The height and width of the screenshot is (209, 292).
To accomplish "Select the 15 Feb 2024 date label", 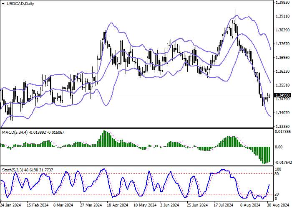I will point(38,205).
